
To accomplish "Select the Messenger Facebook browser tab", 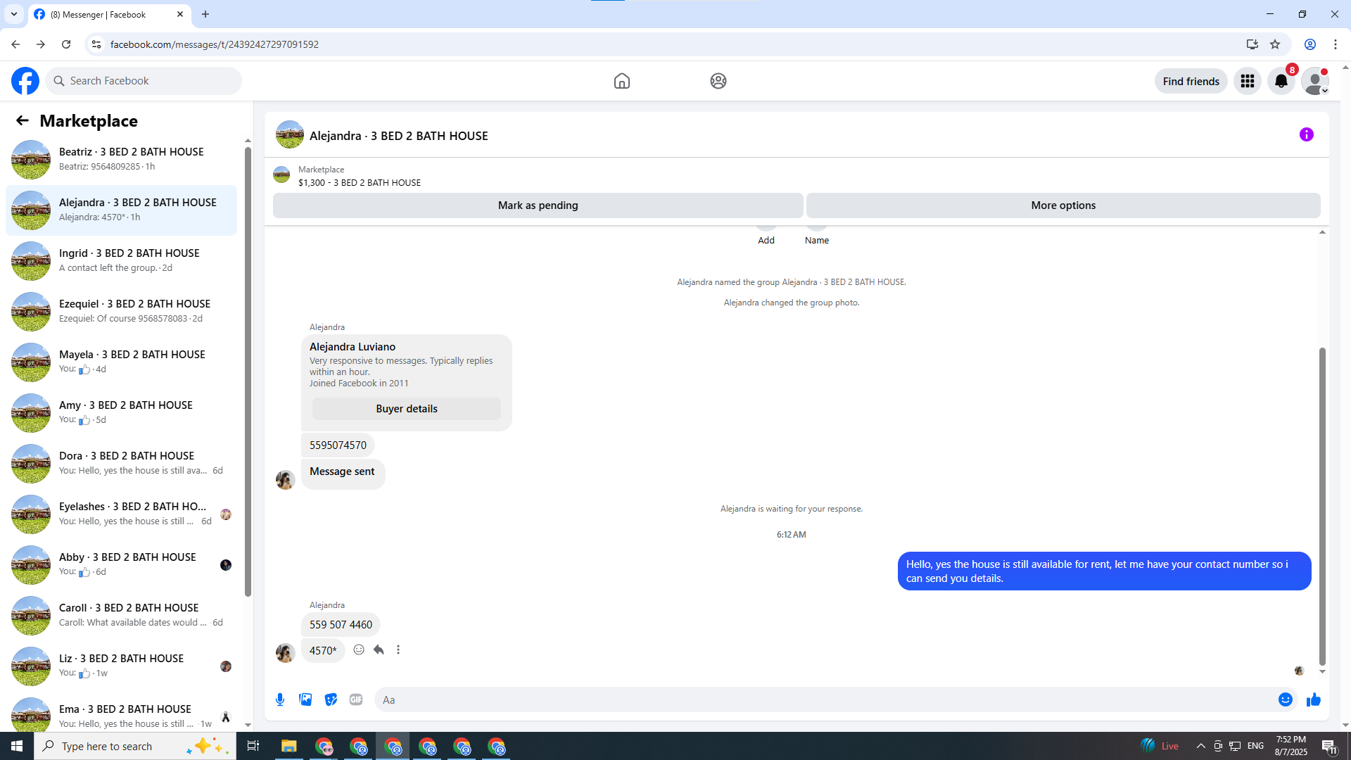I will (109, 14).
